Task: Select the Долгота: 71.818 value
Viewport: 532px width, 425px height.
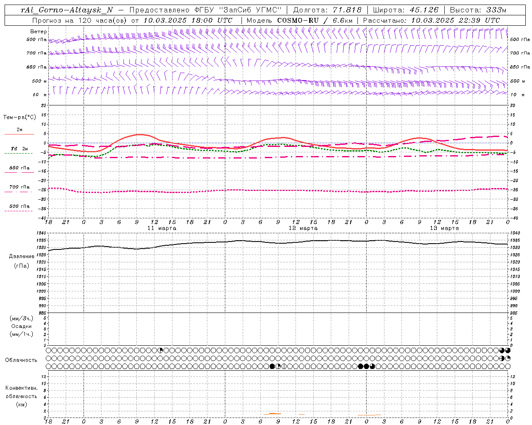Action: 327,10
